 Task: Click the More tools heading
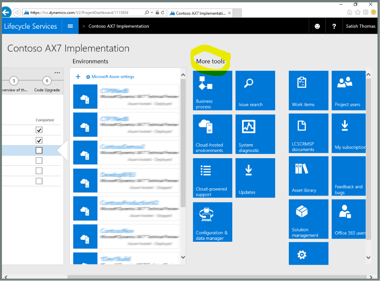(210, 61)
